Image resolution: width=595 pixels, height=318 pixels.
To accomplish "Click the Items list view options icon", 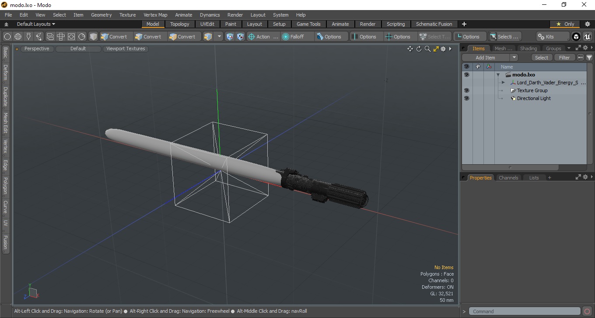I will [581, 58].
